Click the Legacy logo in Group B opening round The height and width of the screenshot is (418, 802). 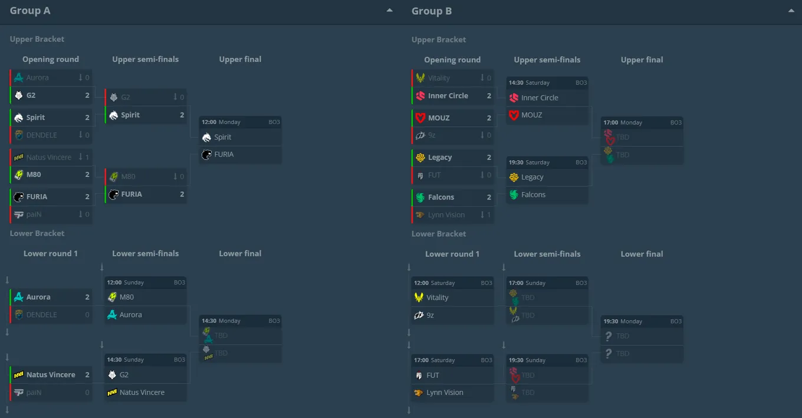pyautogui.click(x=420, y=157)
